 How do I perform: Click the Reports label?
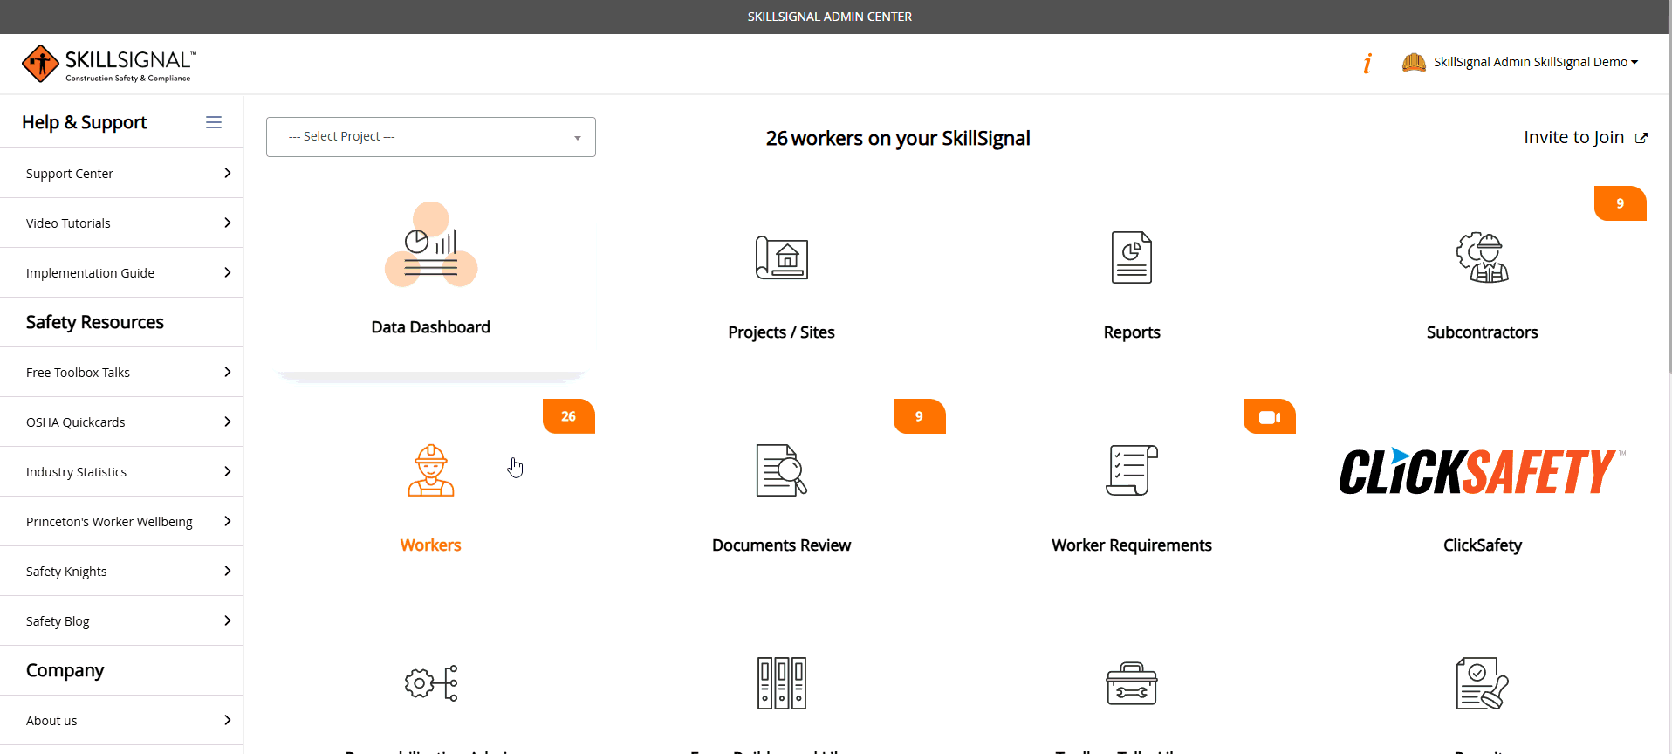click(1131, 332)
